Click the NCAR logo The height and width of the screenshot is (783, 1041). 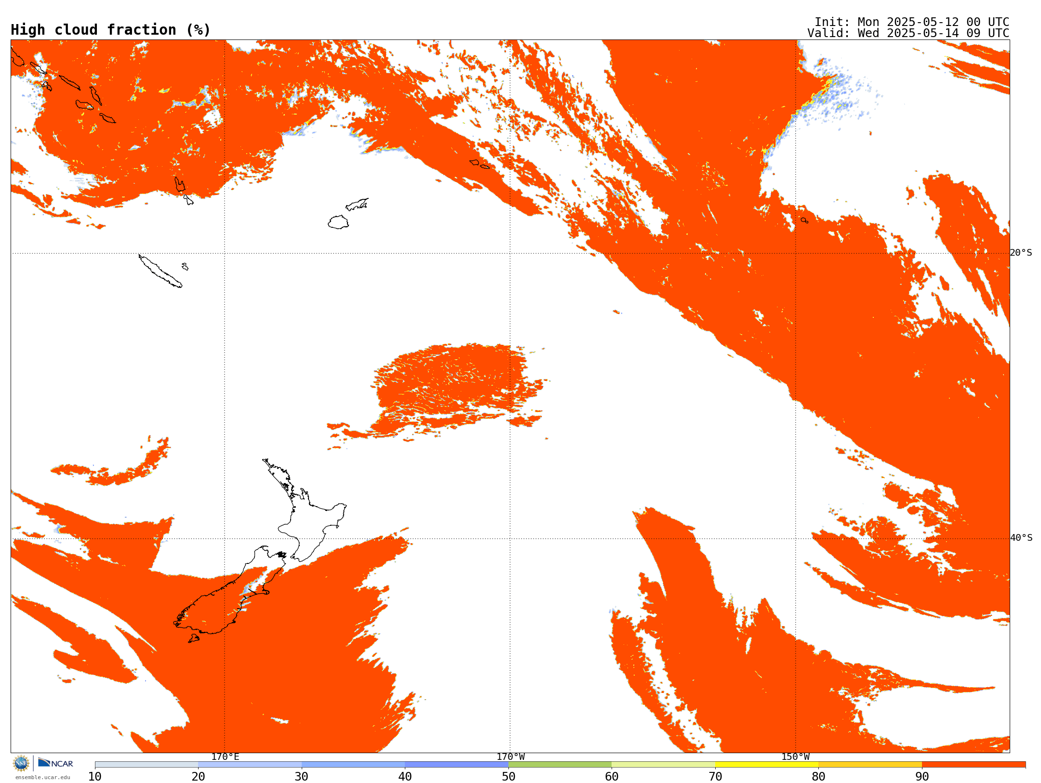point(55,763)
